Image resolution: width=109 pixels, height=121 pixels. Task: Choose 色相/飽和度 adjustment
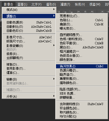[x=82, y=39]
